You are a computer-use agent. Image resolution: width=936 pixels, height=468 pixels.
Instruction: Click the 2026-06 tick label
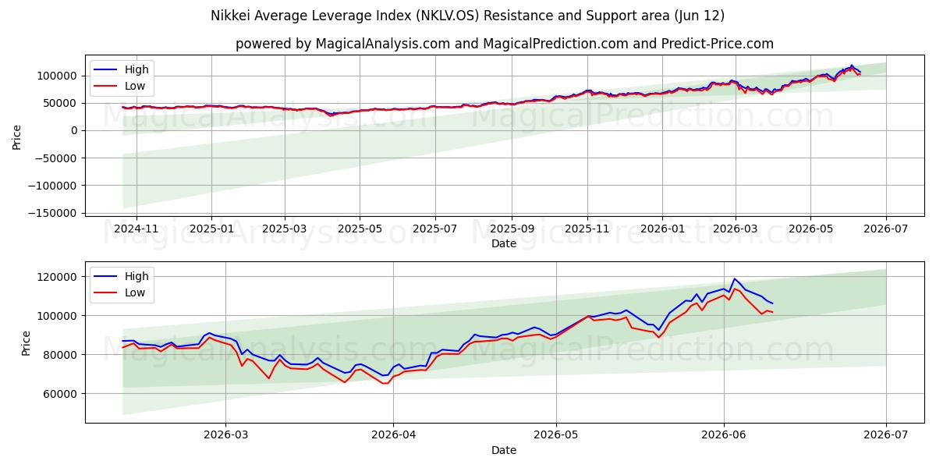click(x=724, y=434)
